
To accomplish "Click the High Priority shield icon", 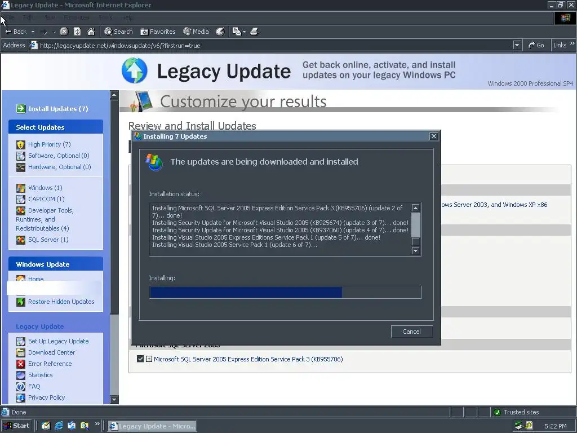I will [21, 144].
